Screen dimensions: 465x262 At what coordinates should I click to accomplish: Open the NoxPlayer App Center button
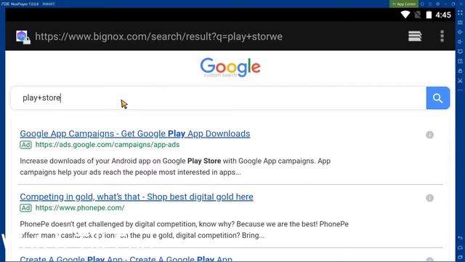click(404, 4)
